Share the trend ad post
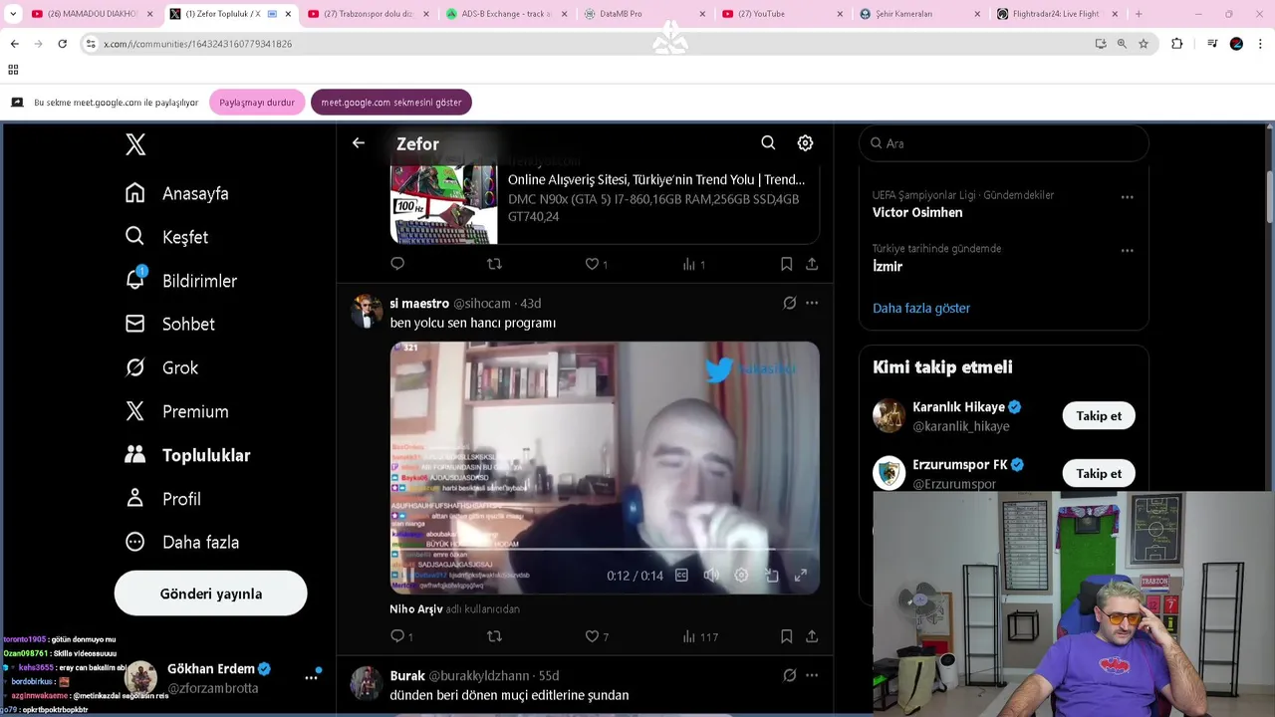Image resolution: width=1275 pixels, height=717 pixels. (812, 264)
